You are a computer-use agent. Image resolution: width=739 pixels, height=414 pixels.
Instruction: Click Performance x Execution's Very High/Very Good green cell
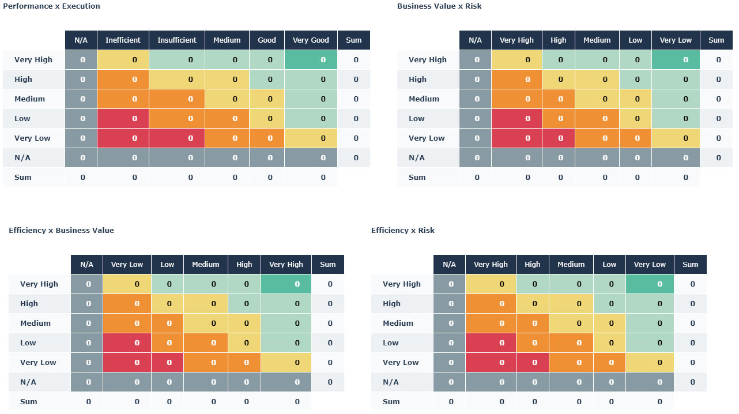pos(311,60)
